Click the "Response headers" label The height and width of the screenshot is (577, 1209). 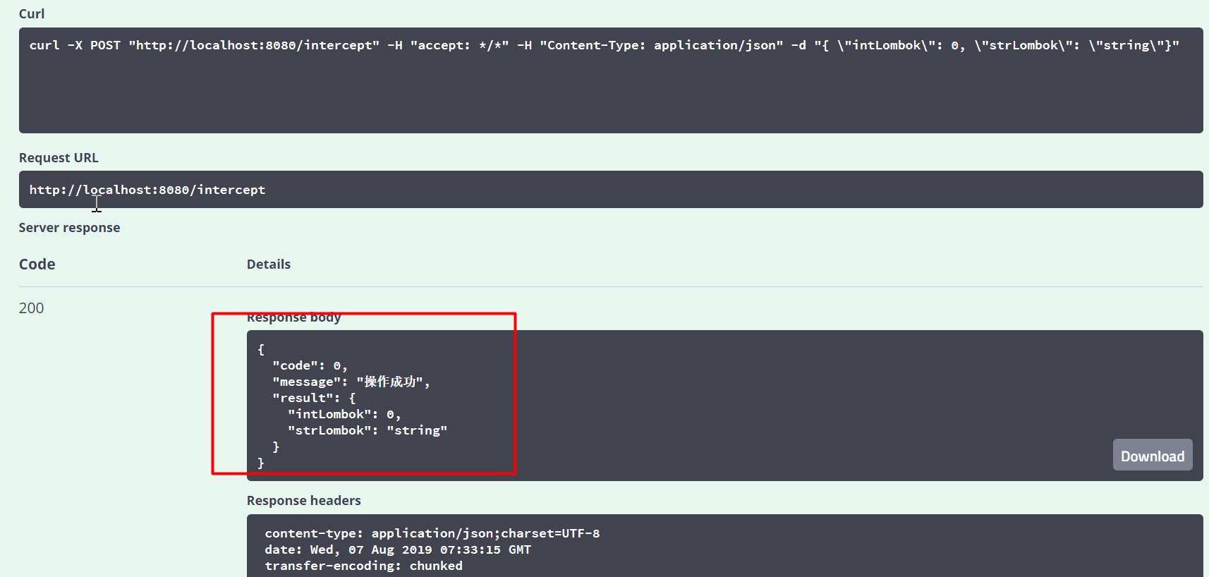(x=304, y=501)
